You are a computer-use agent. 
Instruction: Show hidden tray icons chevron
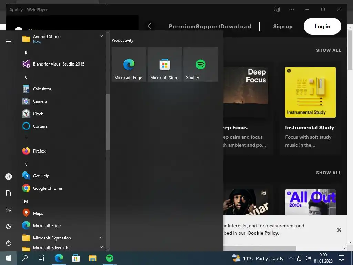[x=291, y=258]
